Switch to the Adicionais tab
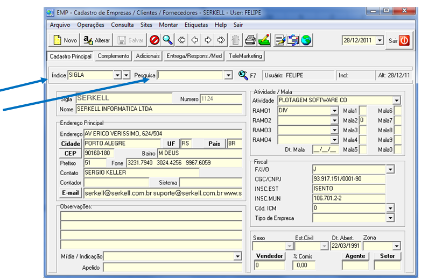 (x=148, y=56)
